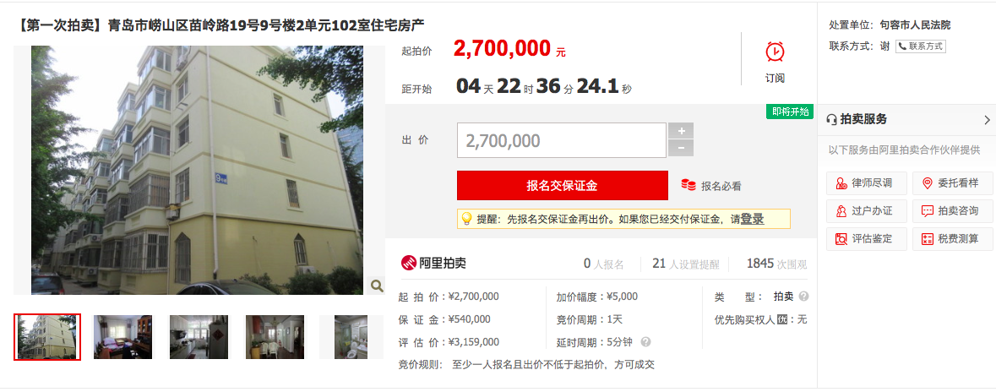Click the alarm clock subscribe icon
Viewport: 996px width, 392px height.
coord(775,52)
